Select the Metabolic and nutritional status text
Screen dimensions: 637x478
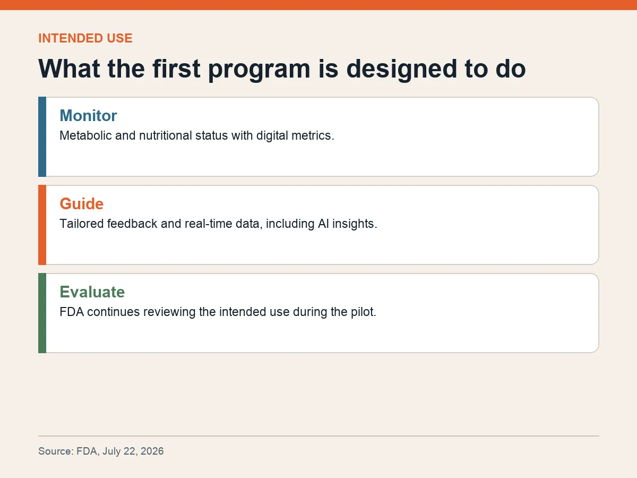click(x=197, y=135)
